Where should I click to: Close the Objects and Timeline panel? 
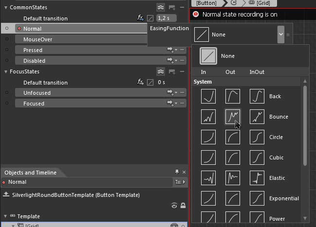point(184,172)
